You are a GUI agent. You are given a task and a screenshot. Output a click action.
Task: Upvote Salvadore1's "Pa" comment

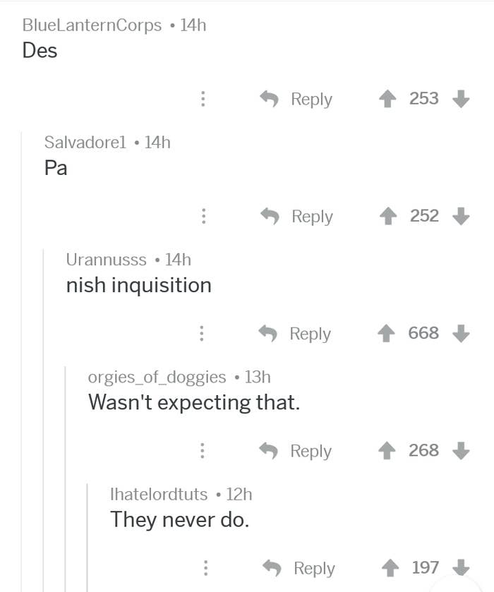(388, 217)
